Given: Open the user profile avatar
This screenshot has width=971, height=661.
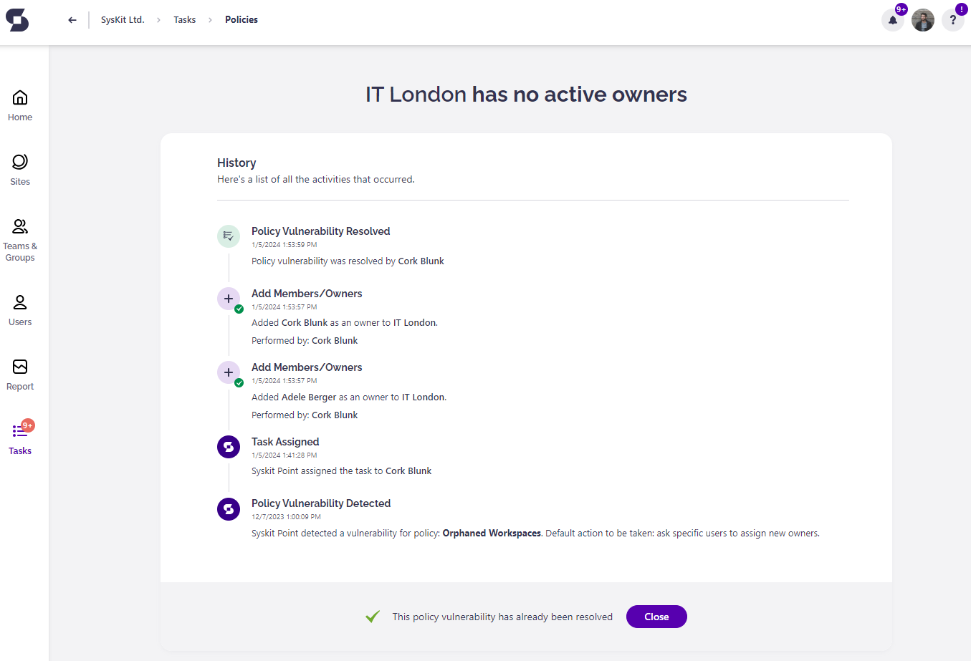Looking at the screenshot, I should point(923,20).
